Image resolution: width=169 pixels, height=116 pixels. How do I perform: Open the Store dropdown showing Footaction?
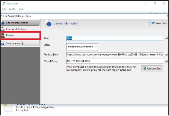pyautogui.click(x=82, y=47)
